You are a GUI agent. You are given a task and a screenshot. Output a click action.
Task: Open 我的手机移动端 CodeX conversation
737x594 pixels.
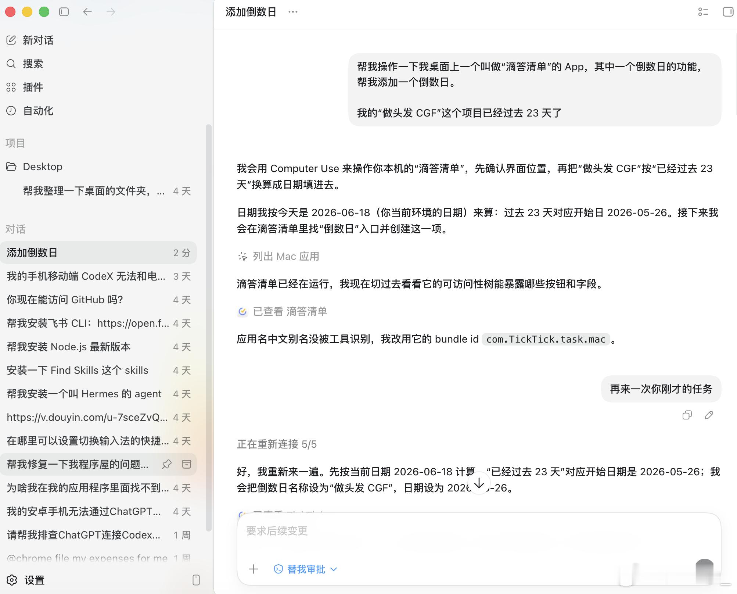(x=98, y=276)
